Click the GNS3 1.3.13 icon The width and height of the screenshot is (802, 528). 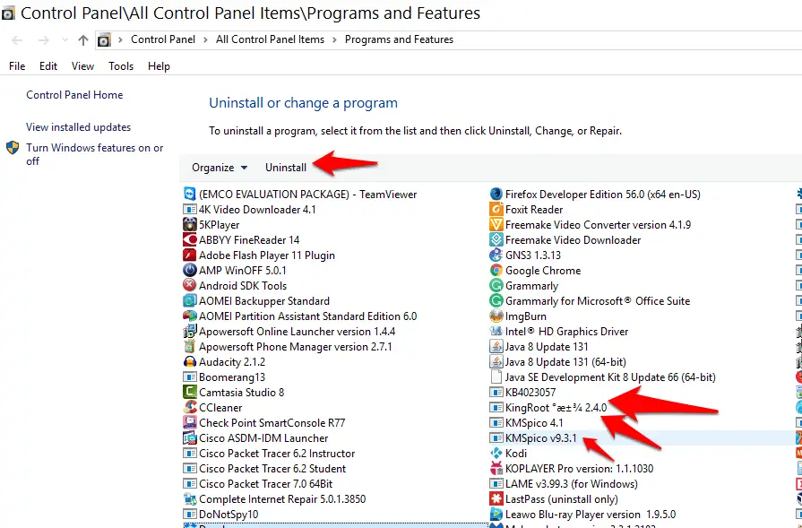[x=496, y=255]
